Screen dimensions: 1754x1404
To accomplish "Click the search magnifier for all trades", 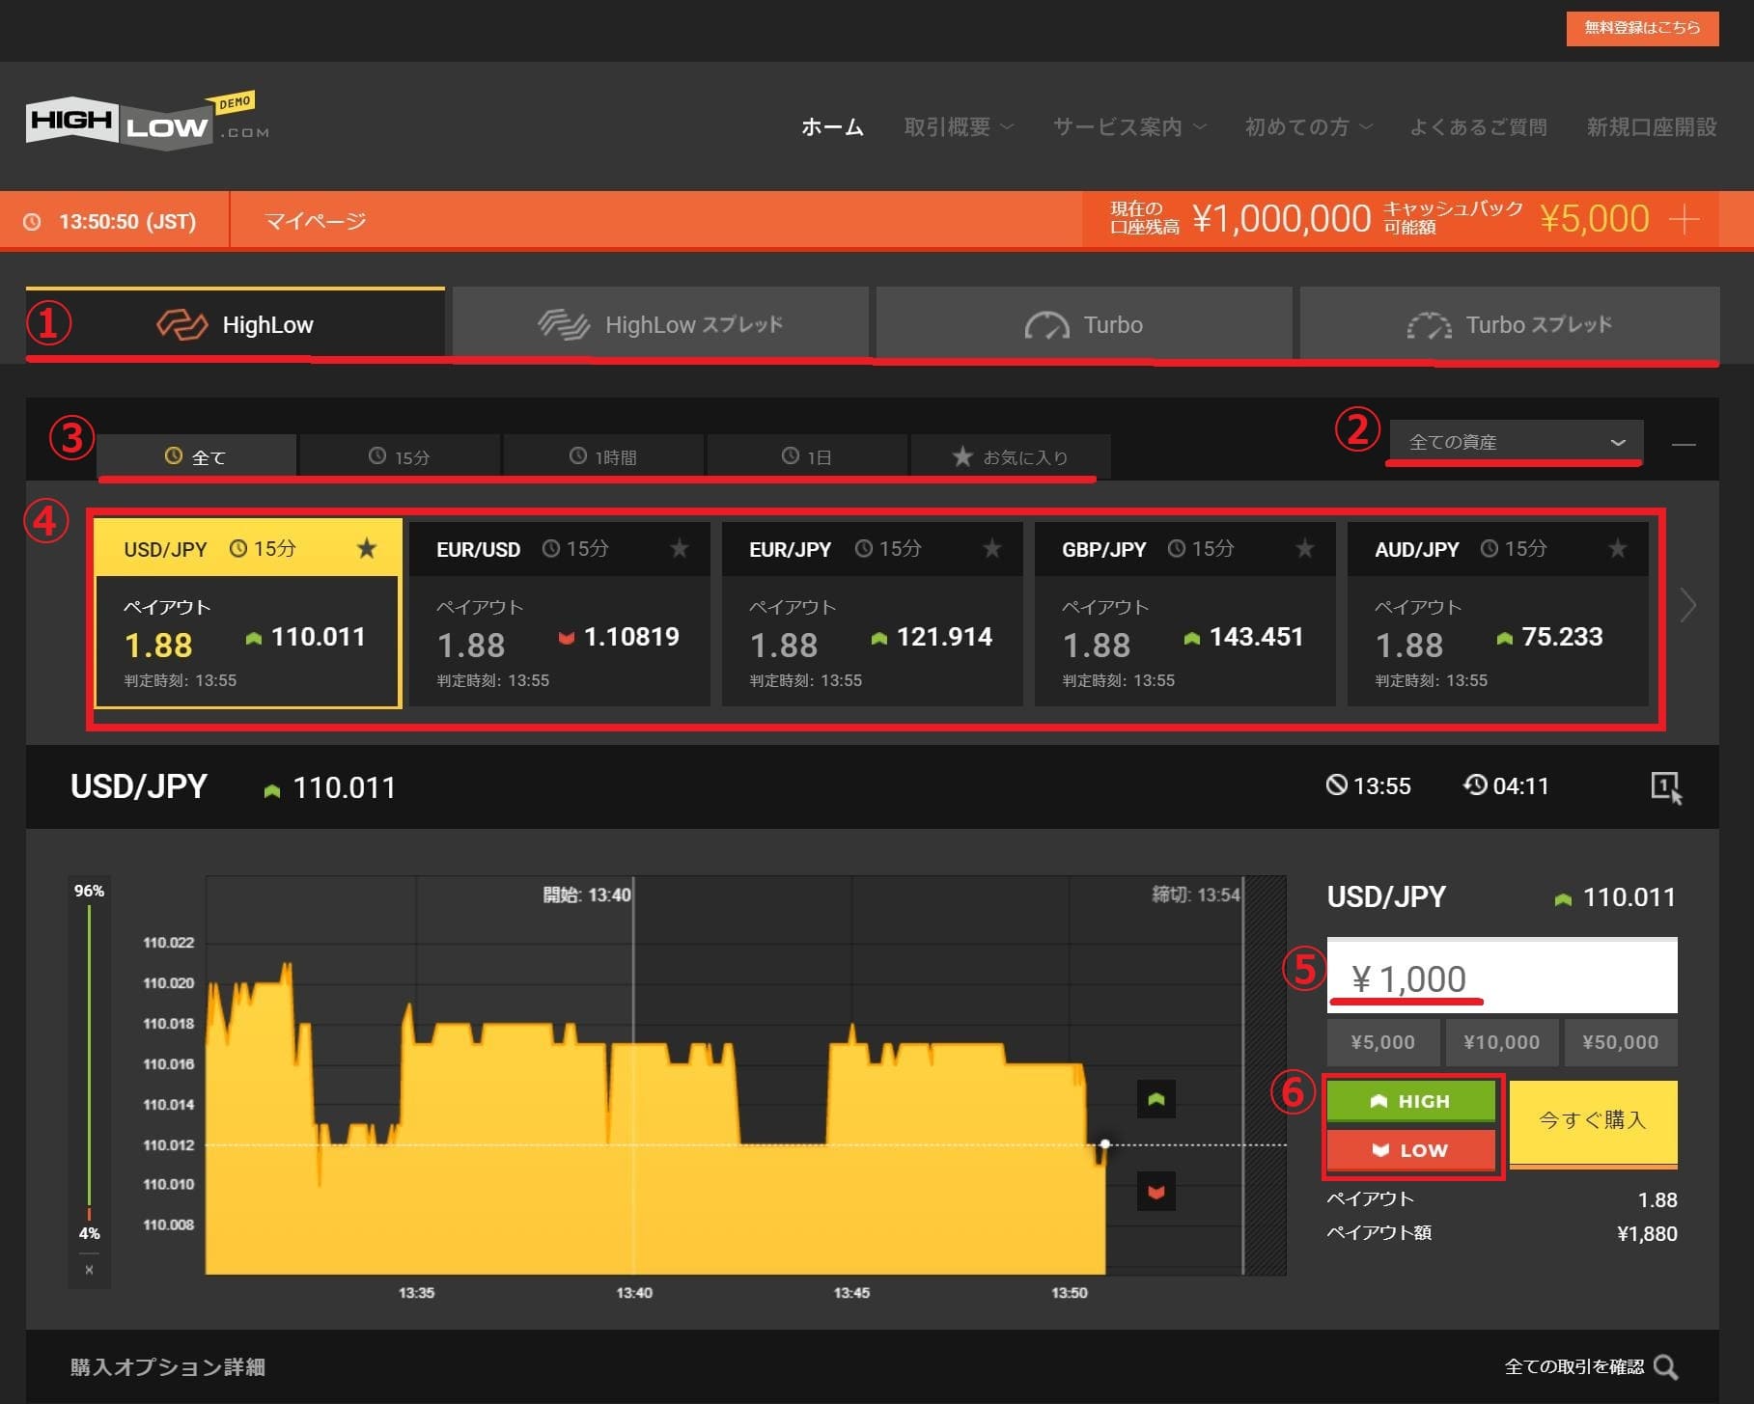I will pyautogui.click(x=1666, y=1367).
